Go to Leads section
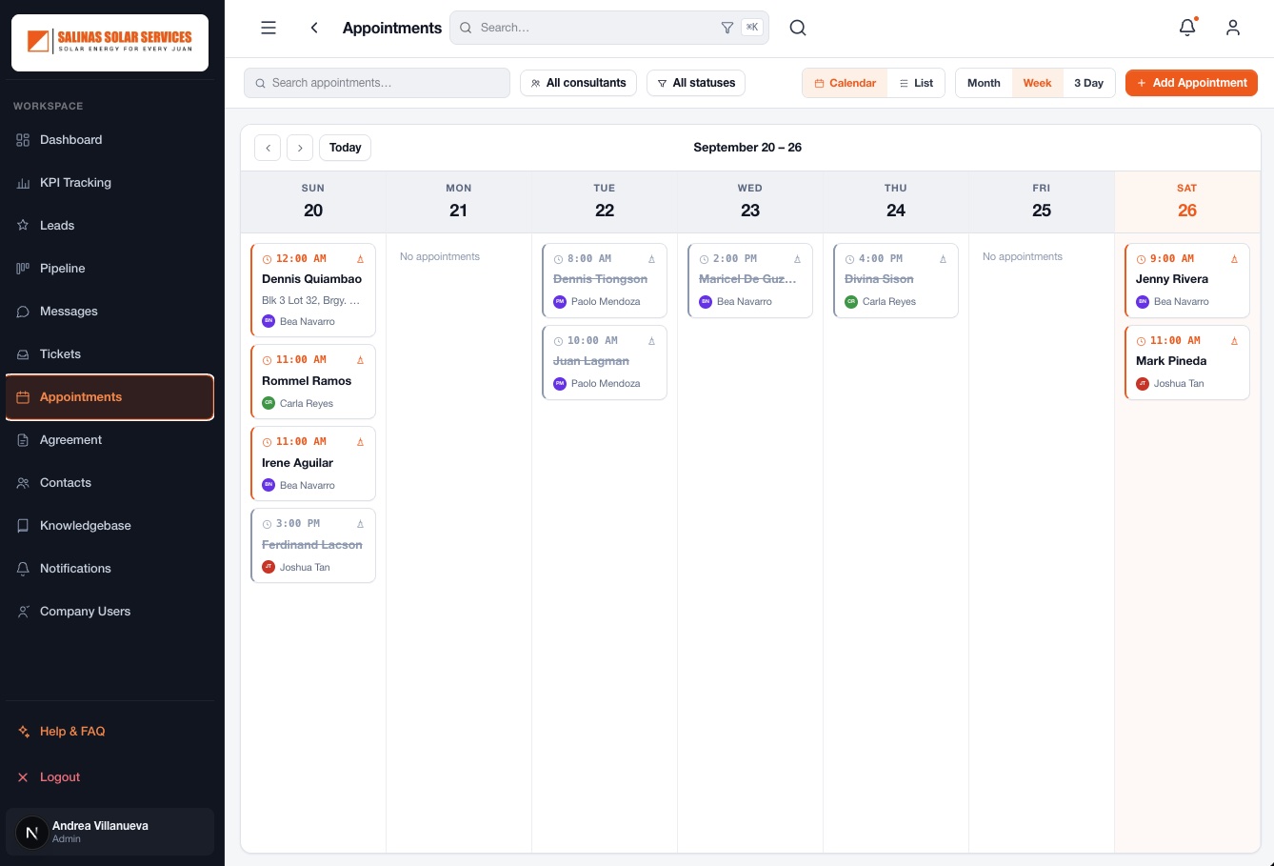Viewport: 1274px width, 866px height. (109, 226)
